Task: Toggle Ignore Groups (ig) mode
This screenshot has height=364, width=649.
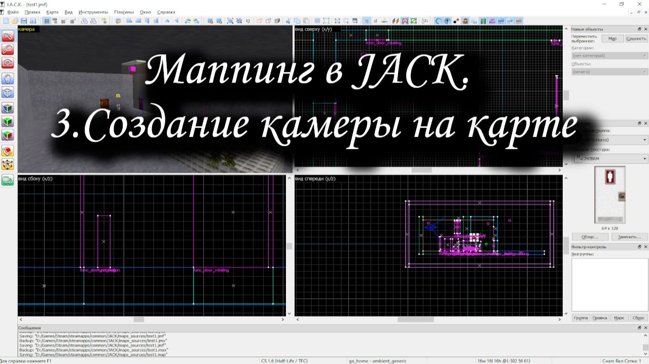Action: [247, 21]
